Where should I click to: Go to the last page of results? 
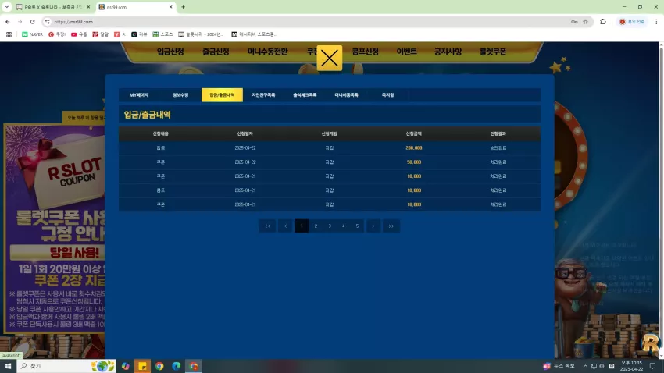pyautogui.click(x=391, y=226)
